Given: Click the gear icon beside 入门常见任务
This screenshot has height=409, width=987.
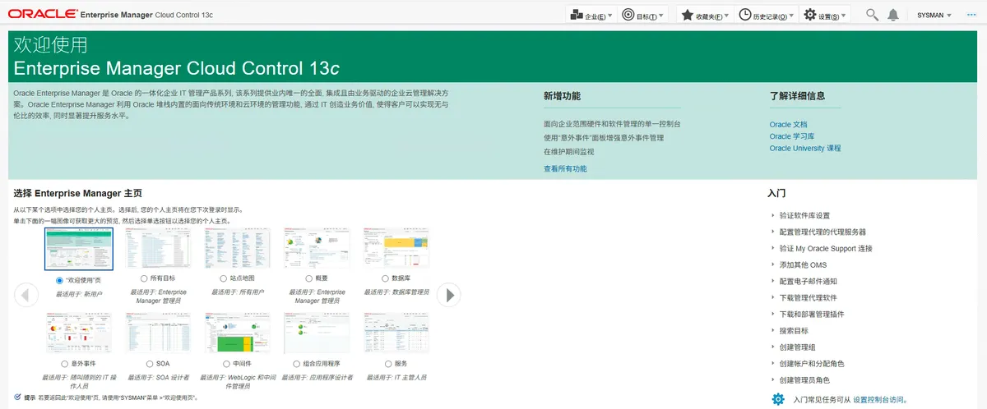Looking at the screenshot, I should coord(777,399).
